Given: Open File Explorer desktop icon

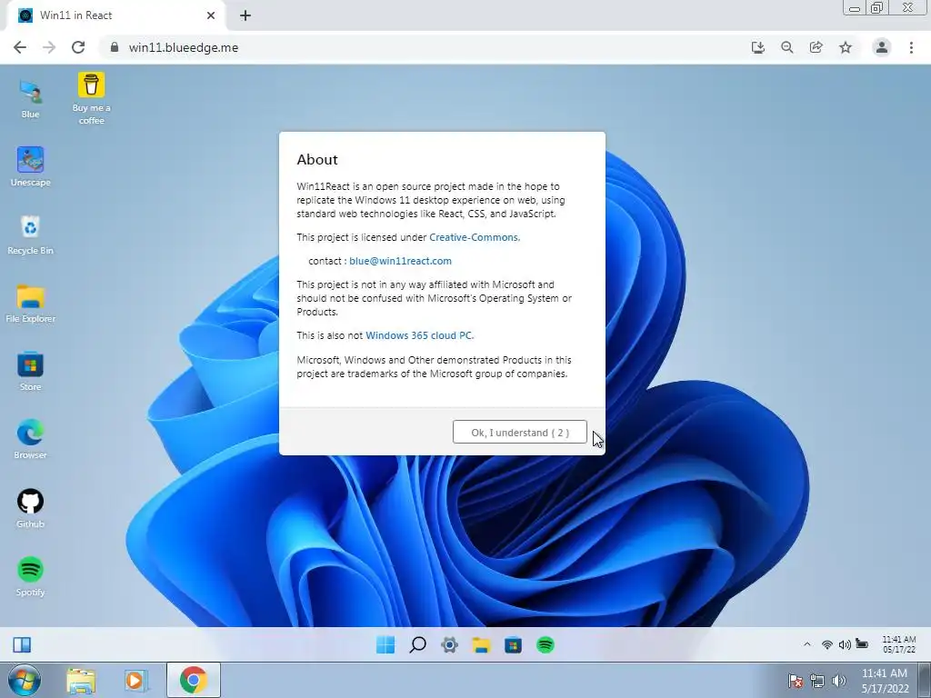Looking at the screenshot, I should [x=30, y=304].
